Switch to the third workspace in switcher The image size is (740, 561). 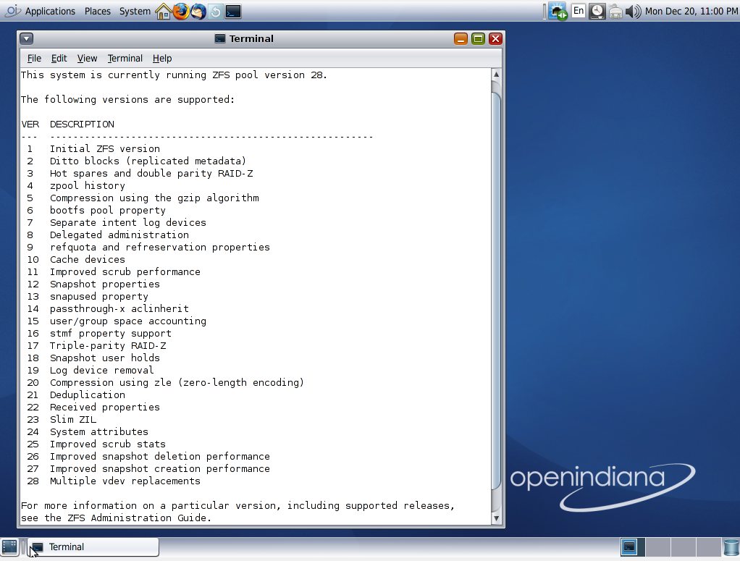[684, 547]
